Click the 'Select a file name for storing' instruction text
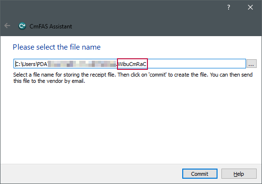 133,78
